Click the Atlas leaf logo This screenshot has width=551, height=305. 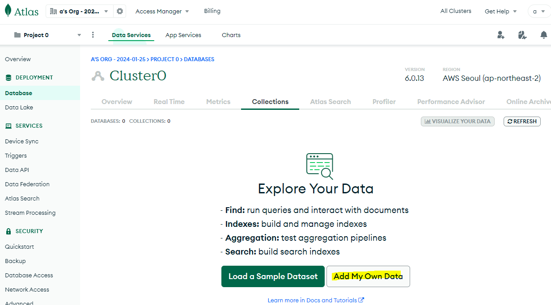(8, 11)
